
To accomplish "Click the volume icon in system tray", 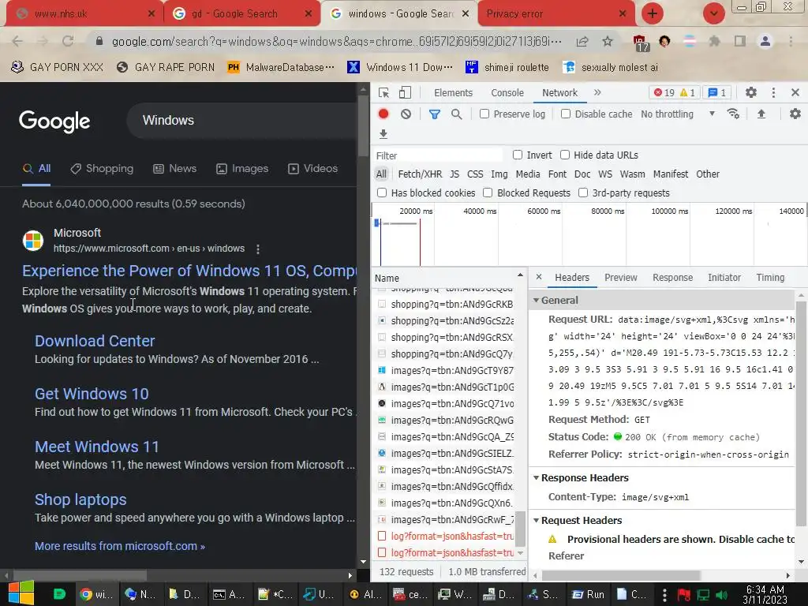I will (721, 595).
